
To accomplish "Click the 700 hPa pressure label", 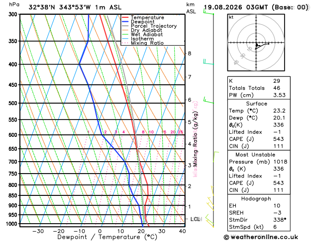I will point(14,162).
